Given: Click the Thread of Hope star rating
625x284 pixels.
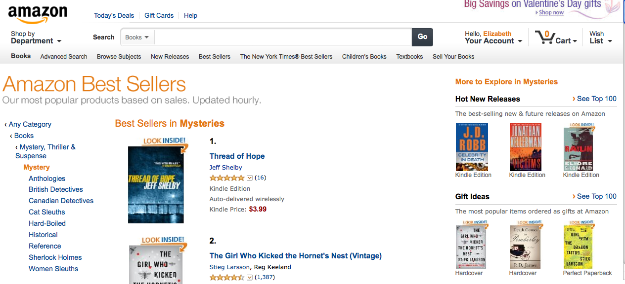Looking at the screenshot, I should pyautogui.click(x=226, y=177).
